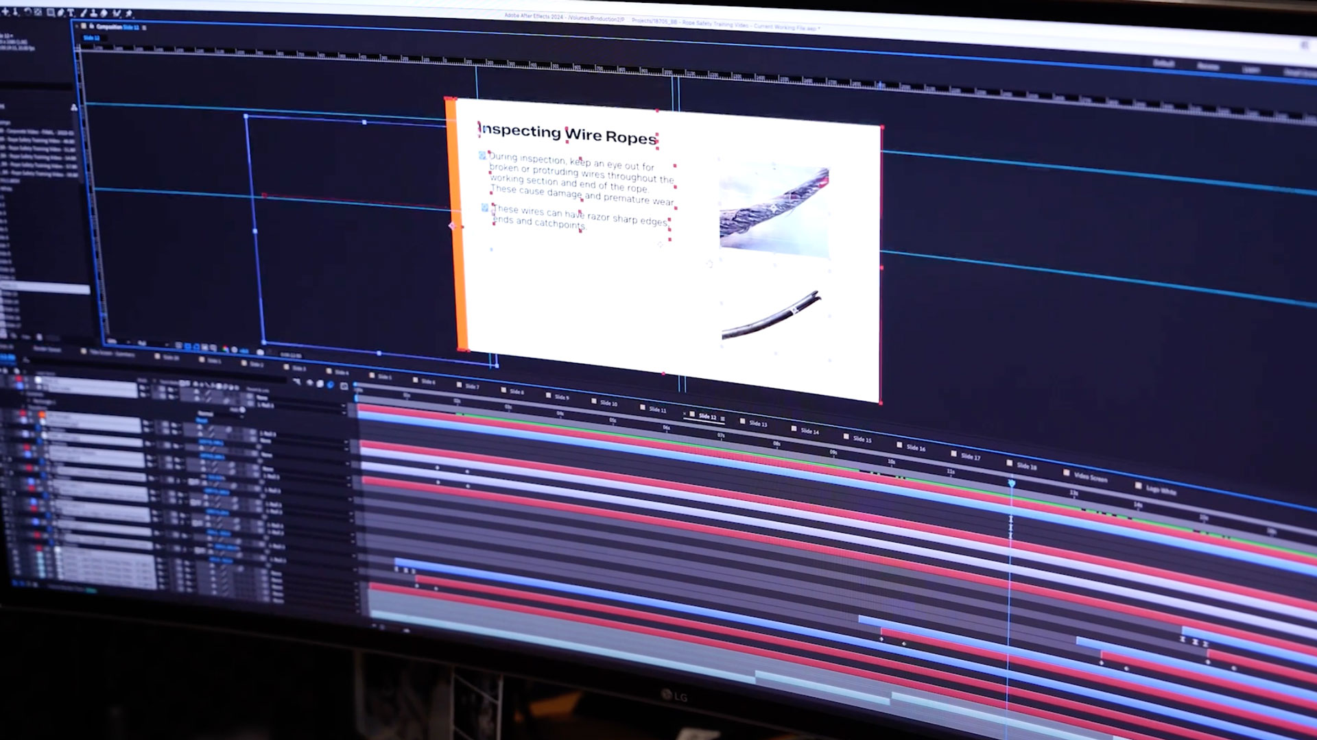This screenshot has height=740, width=1317.
Task: Select the Pen tool in the toolbar
Action: (x=60, y=12)
